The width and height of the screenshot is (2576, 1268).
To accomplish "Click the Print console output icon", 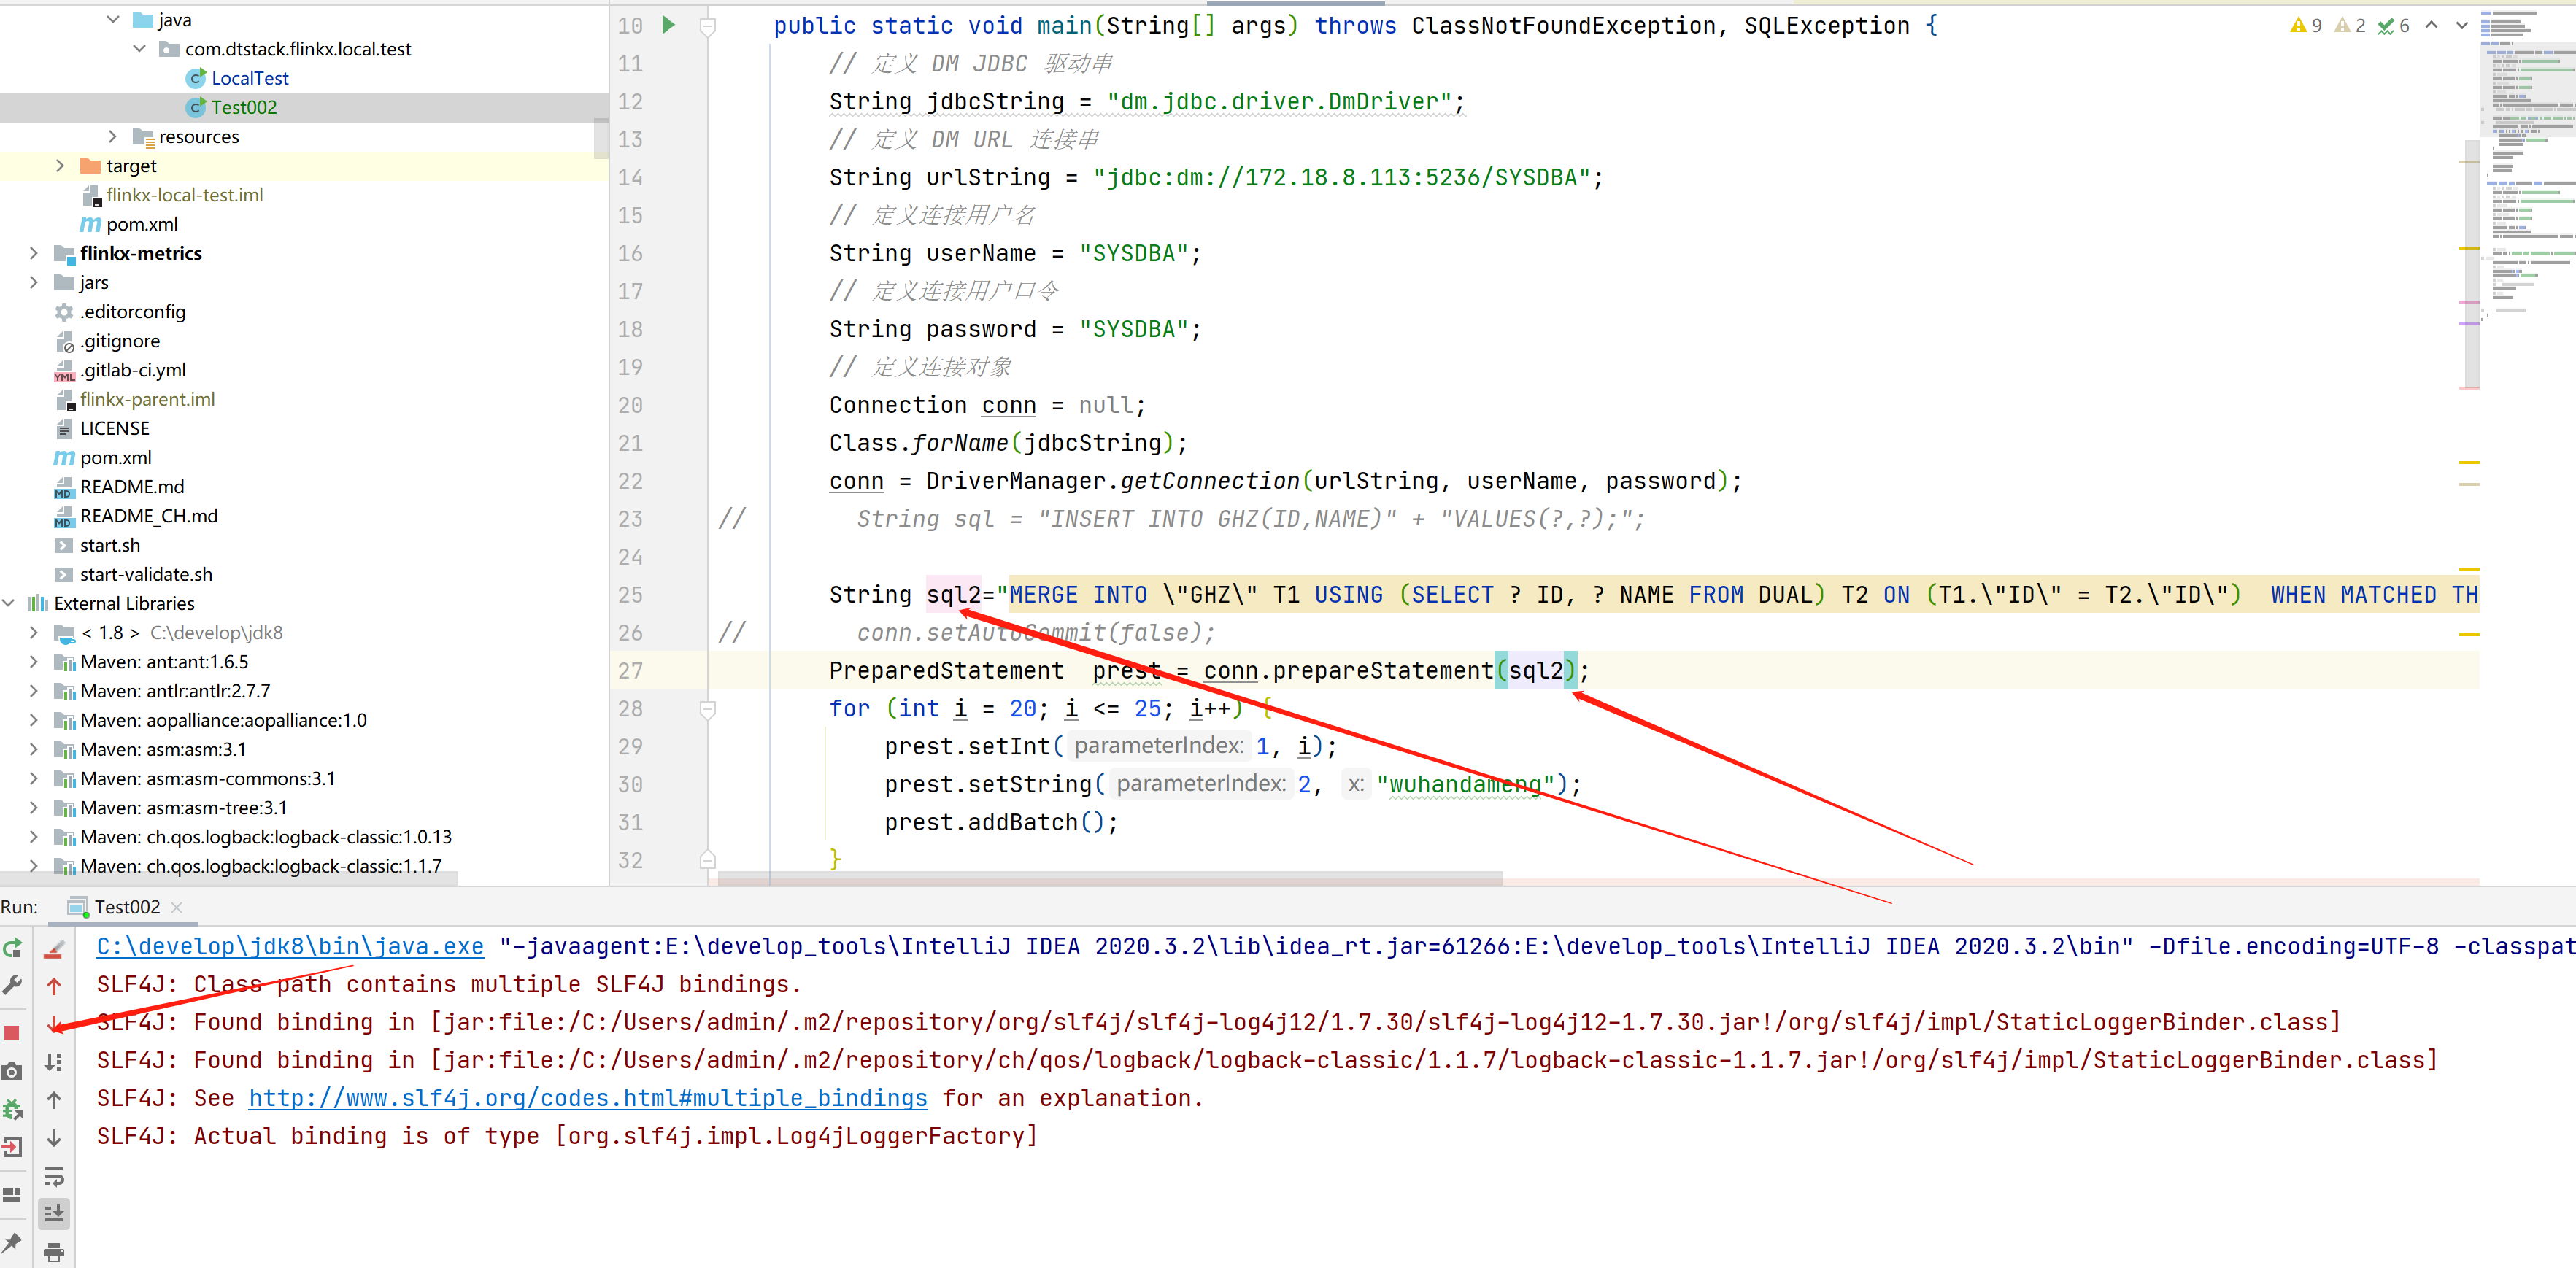I will coord(54,1251).
